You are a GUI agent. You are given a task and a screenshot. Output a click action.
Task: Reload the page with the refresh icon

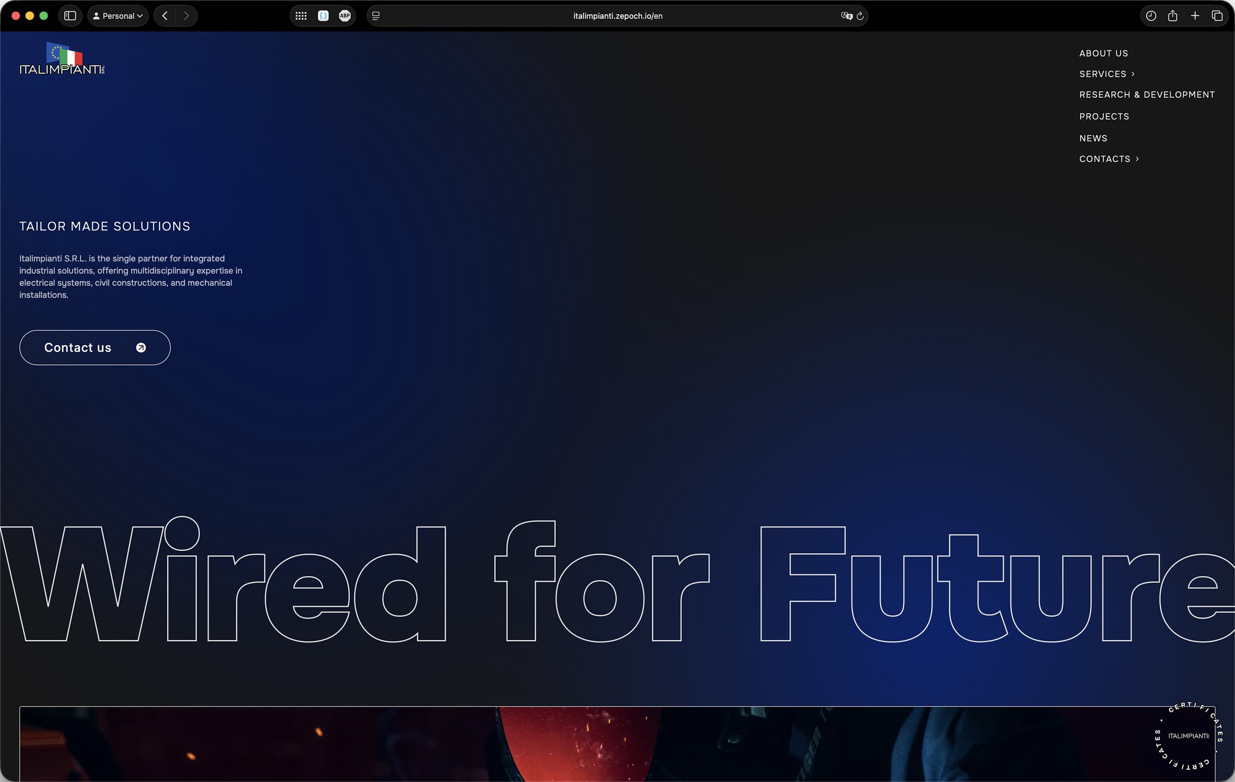pos(860,16)
